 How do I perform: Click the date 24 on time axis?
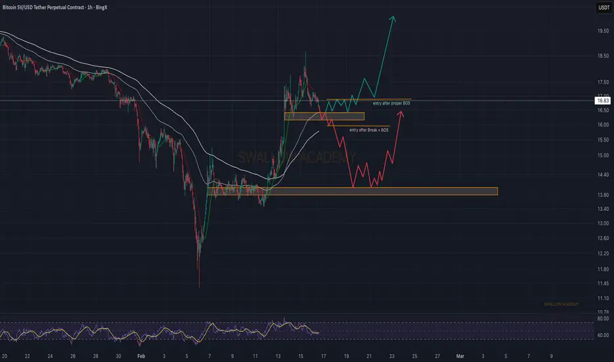tap(50, 356)
